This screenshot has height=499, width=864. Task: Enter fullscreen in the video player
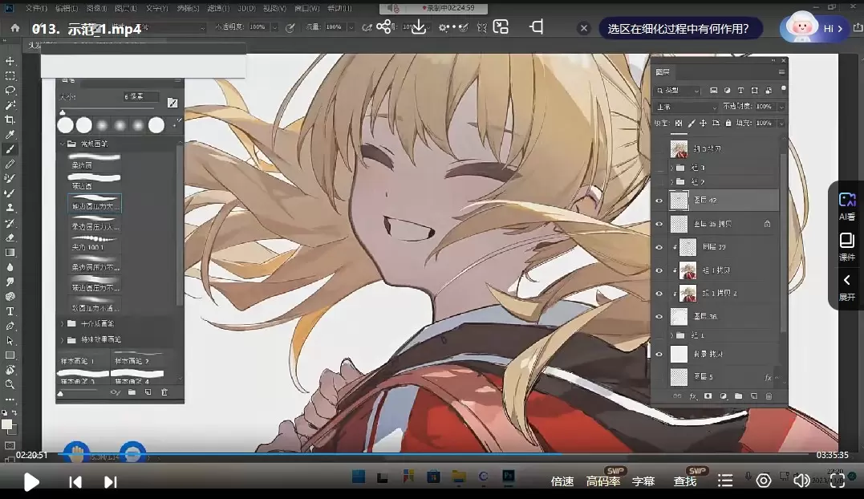coord(838,481)
